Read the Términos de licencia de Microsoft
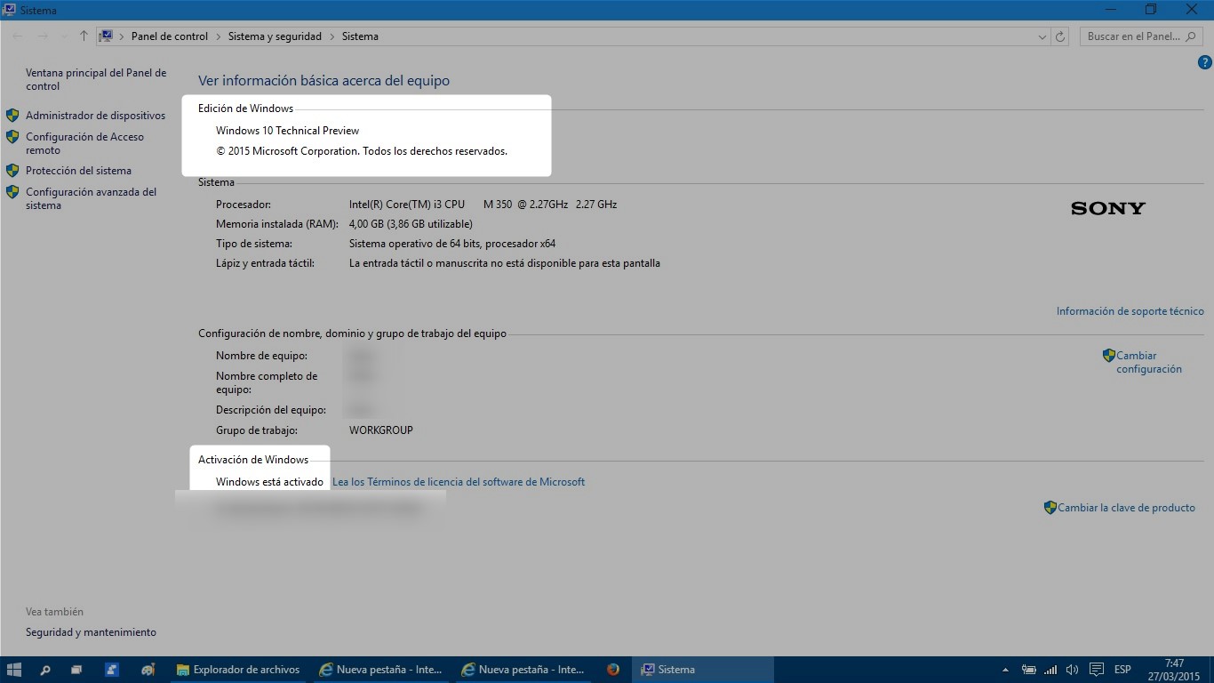Screen dimensions: 1214x683 tap(459, 482)
